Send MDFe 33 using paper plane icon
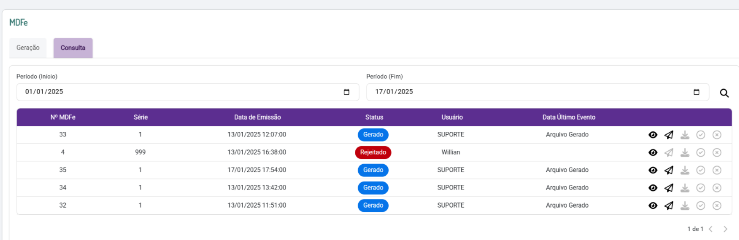The image size is (739, 240). (x=669, y=135)
